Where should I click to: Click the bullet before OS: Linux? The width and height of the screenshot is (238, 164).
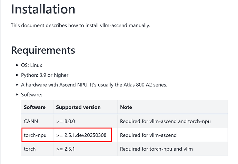pyautogui.click(x=17, y=65)
